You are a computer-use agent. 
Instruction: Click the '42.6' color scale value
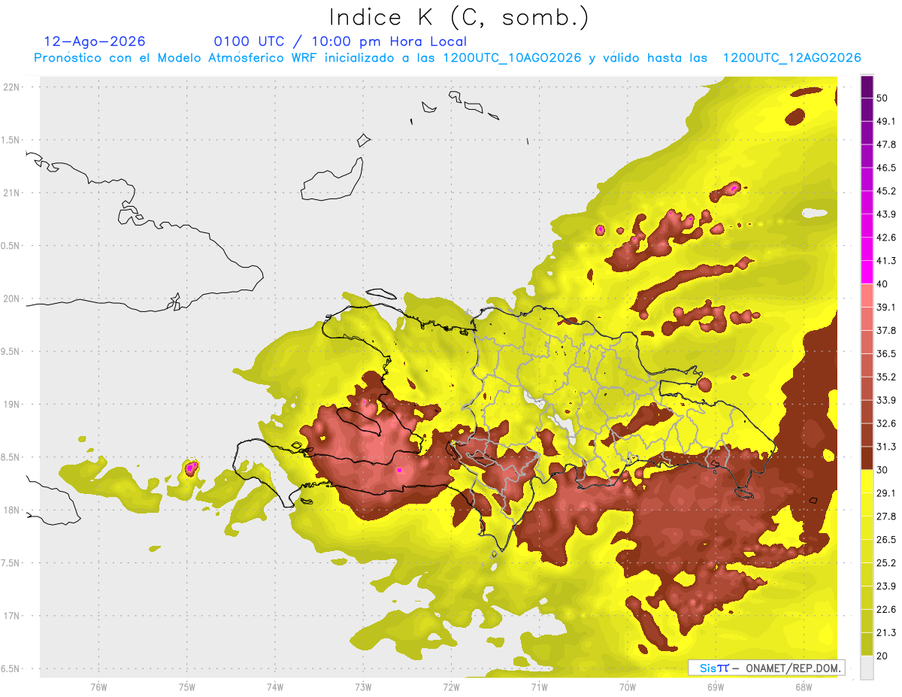(x=885, y=238)
